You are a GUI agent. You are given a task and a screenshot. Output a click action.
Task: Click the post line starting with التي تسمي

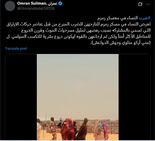86,30
